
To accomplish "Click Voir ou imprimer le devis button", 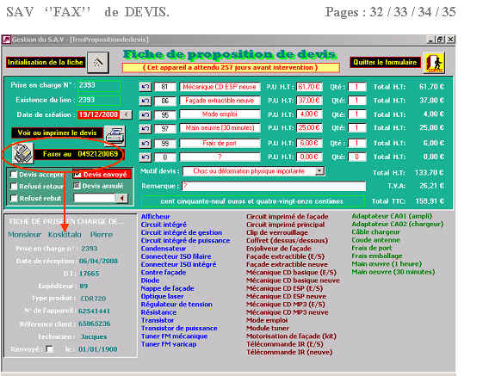I will (57, 133).
